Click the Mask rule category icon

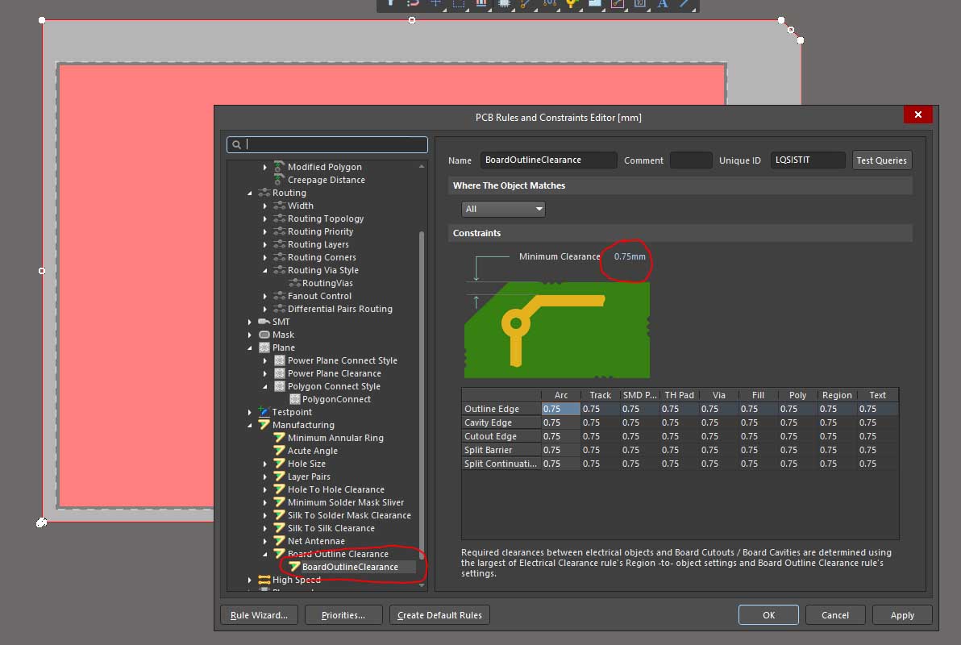pyautogui.click(x=264, y=335)
